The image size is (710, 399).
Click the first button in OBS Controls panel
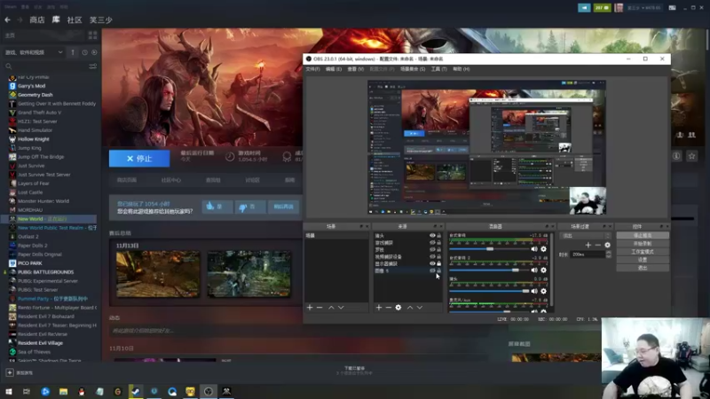coord(643,236)
